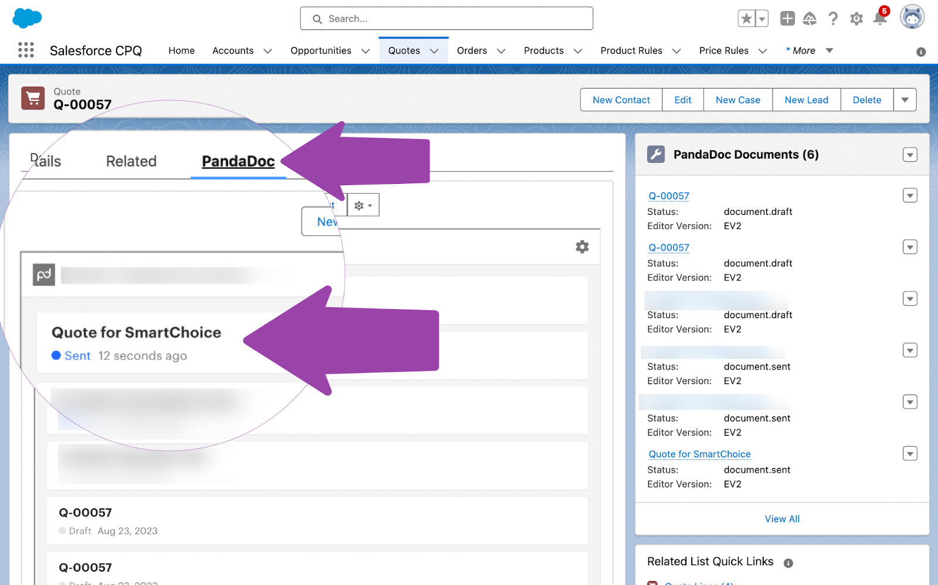
Task: Select the Quotes nav tab
Action: pos(404,50)
